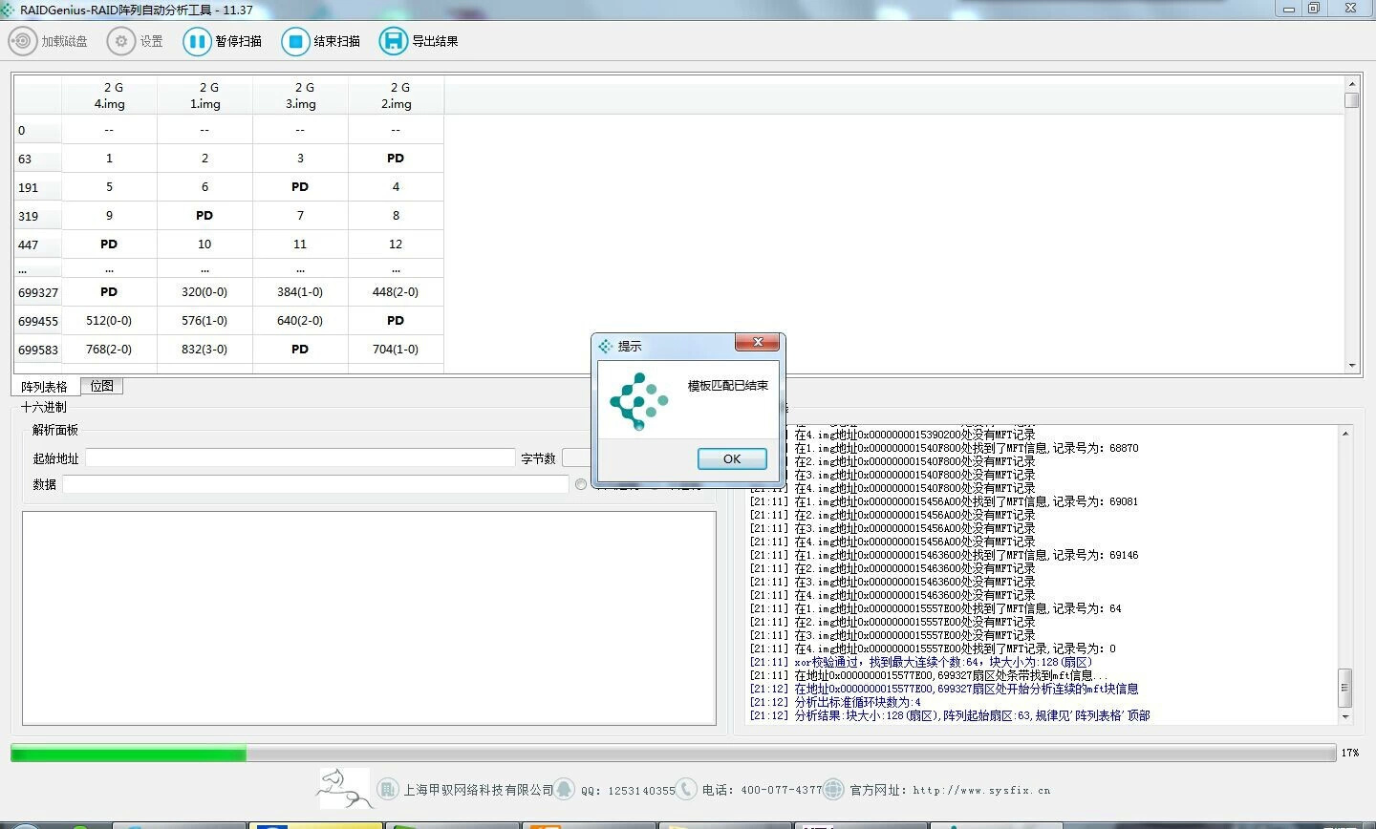
Task: Click inside the large hex data text area
Action: tap(369, 618)
